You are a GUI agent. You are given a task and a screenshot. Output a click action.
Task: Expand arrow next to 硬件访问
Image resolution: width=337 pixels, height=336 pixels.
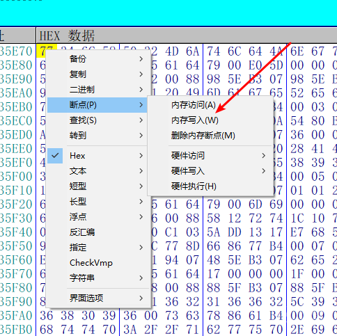click(264, 156)
